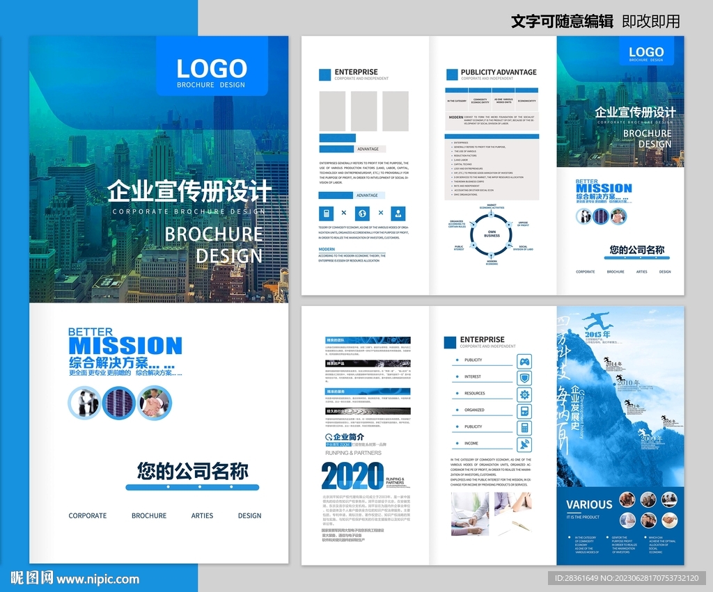Click the OWN BUSINESS circular diagram
Screen dimensions: 713x592
coord(492,234)
